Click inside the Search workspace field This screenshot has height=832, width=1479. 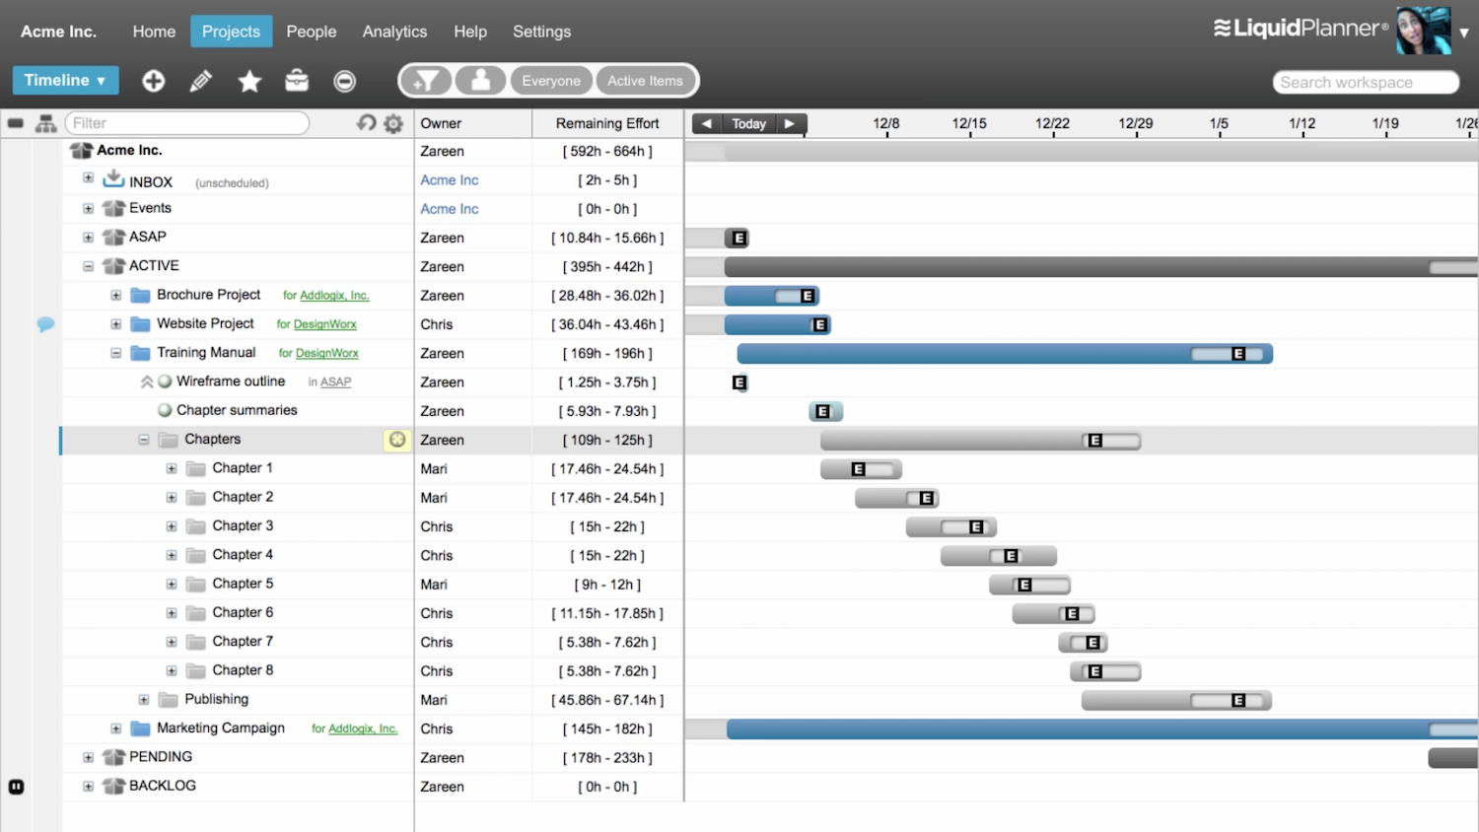tap(1365, 82)
